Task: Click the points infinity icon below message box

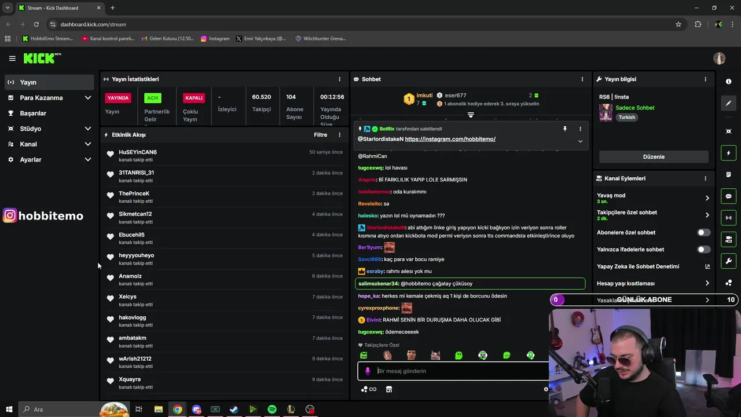Action: click(369, 389)
